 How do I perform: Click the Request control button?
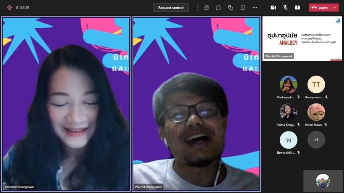pos(171,8)
